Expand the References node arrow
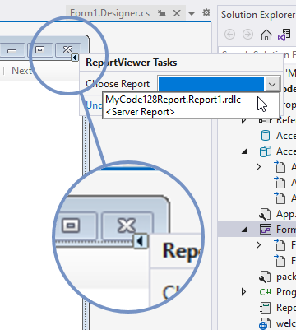Viewport: 296px width, 330px height. (x=244, y=120)
